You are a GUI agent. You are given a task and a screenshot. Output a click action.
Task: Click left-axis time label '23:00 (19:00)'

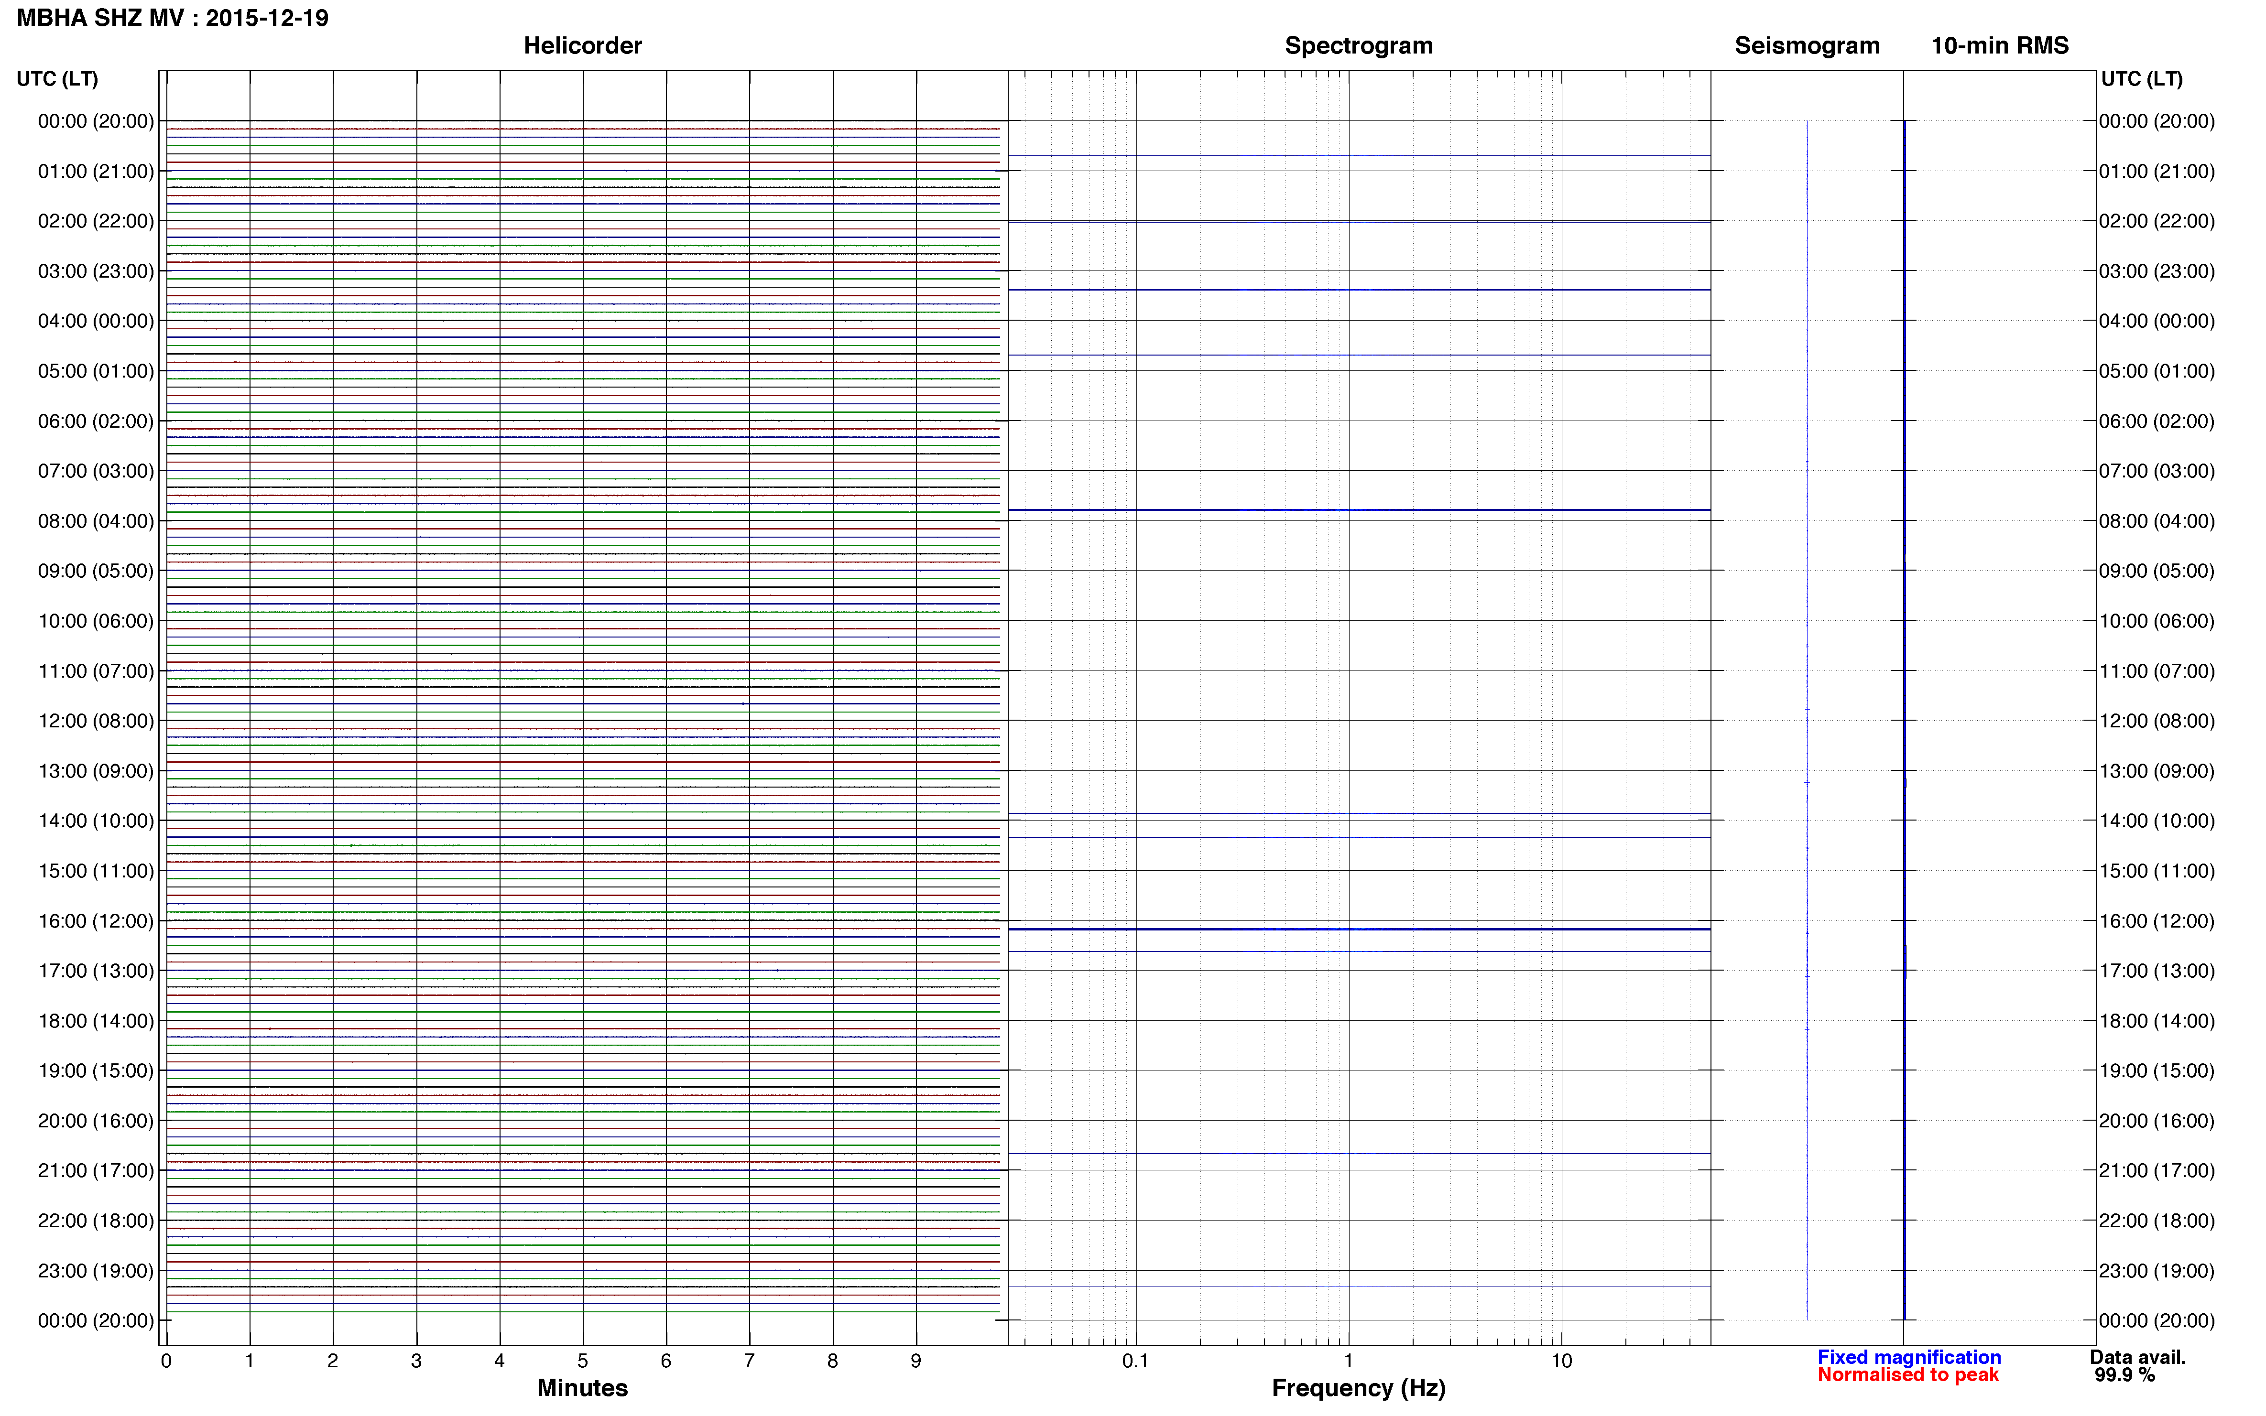96,1271
